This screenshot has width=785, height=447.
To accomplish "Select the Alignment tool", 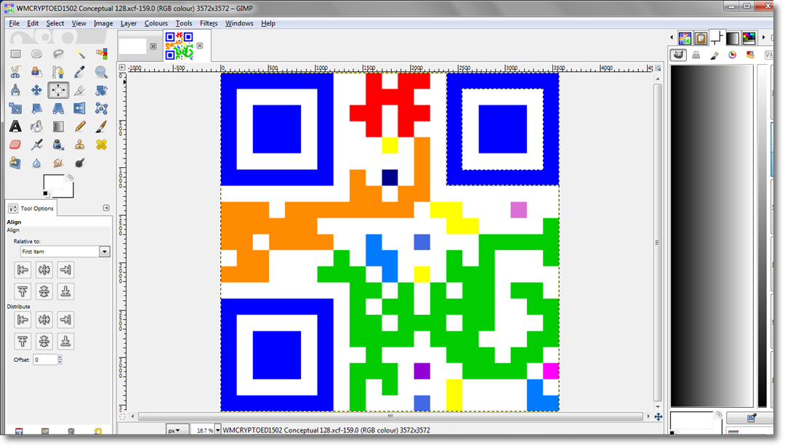I will (58, 90).
